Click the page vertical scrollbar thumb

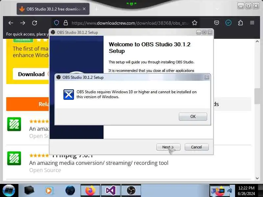pos(257,96)
